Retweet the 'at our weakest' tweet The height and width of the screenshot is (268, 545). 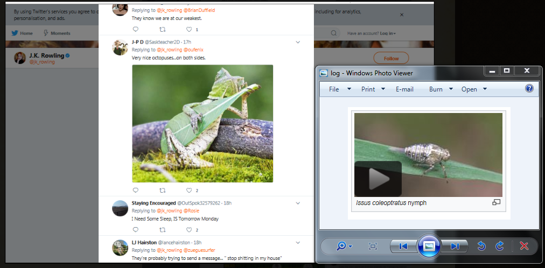[162, 29]
